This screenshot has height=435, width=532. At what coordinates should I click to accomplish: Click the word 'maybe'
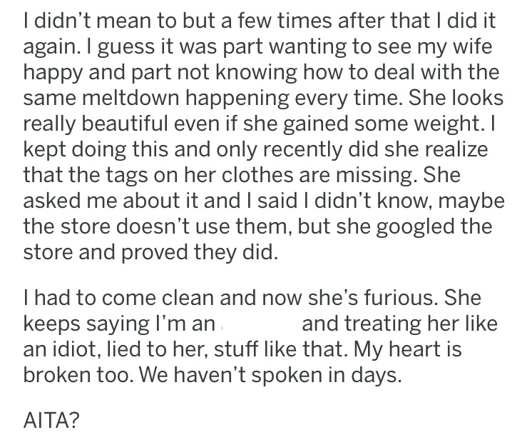click(471, 202)
